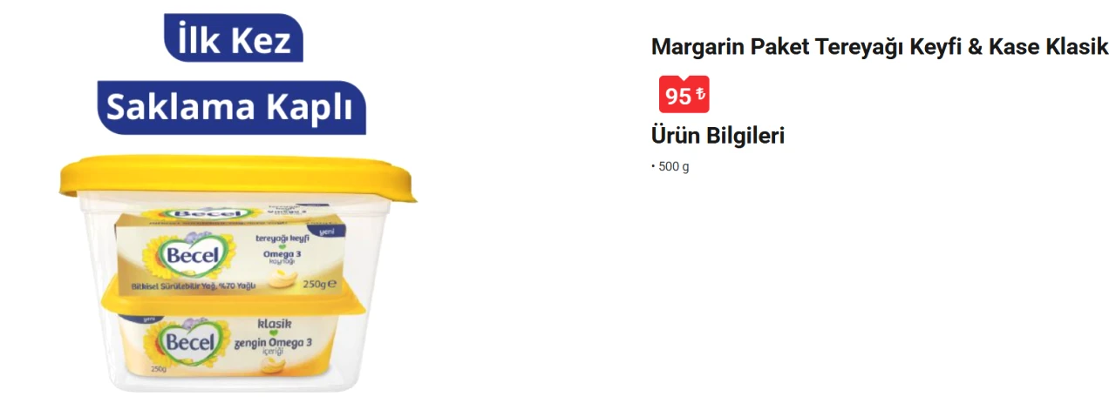
Task: Select the Ürün Bilgileri heading
Action: [718, 136]
